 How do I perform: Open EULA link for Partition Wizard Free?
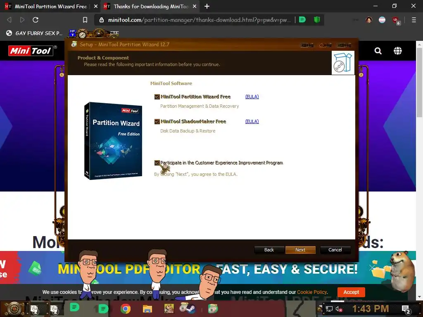tap(252, 97)
